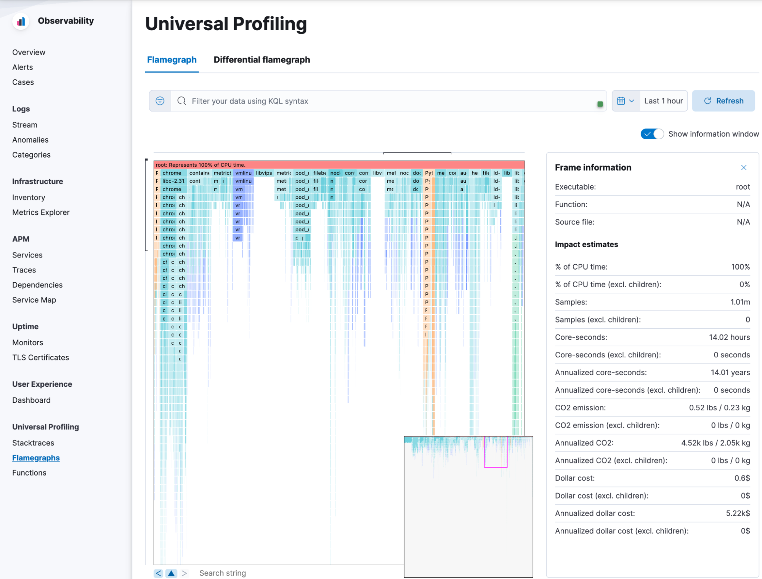Open the saved query filter menu icon
Viewport: 762px width, 579px height.
160,101
